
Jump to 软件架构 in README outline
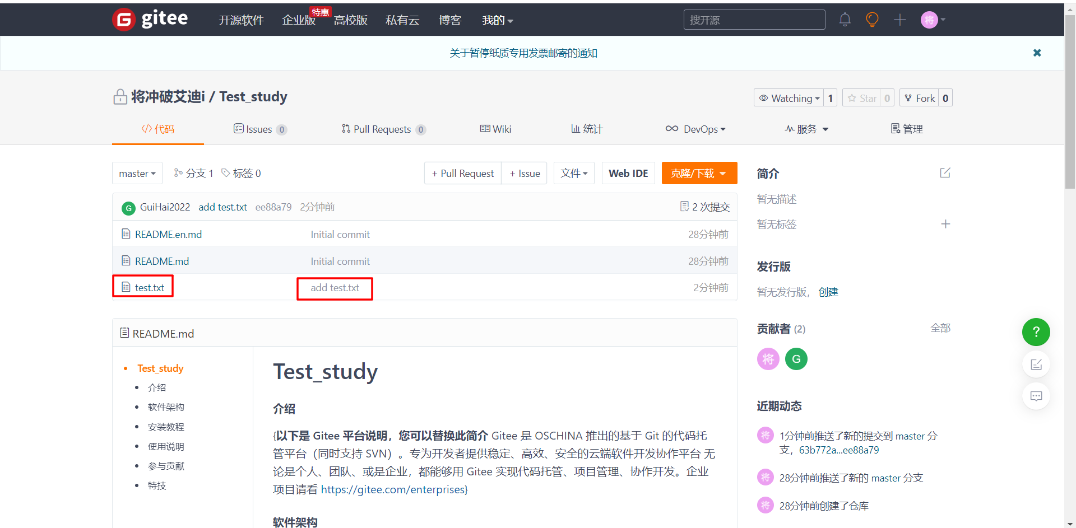166,407
